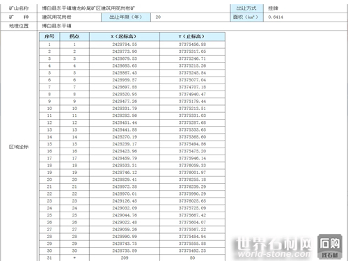Select the value 209 in row 31
This screenshot has width=348, height=261.
tap(125, 258)
